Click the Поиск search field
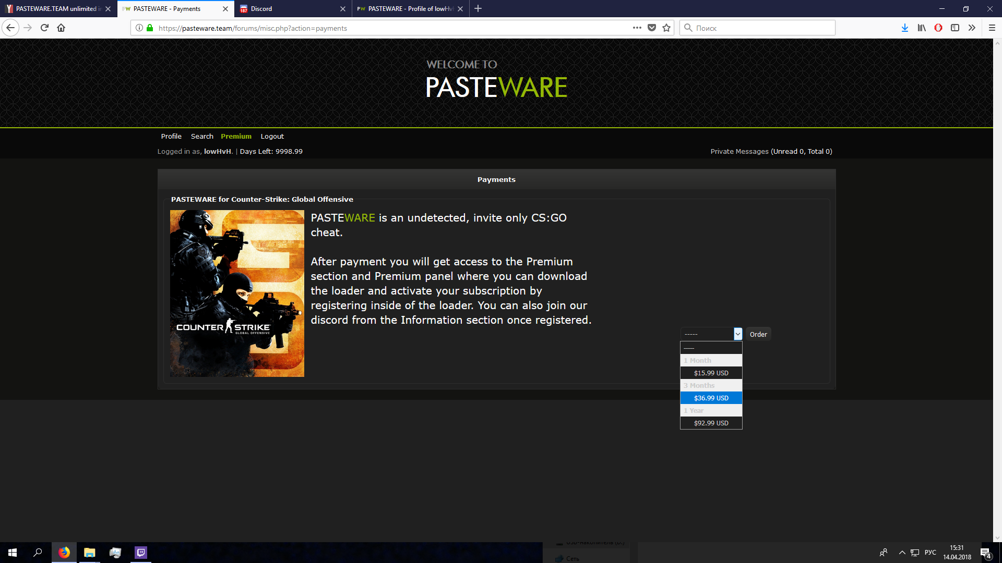The width and height of the screenshot is (1002, 563). coord(762,28)
